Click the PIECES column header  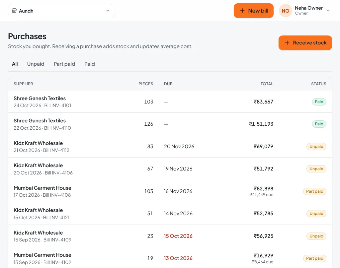pos(146,84)
